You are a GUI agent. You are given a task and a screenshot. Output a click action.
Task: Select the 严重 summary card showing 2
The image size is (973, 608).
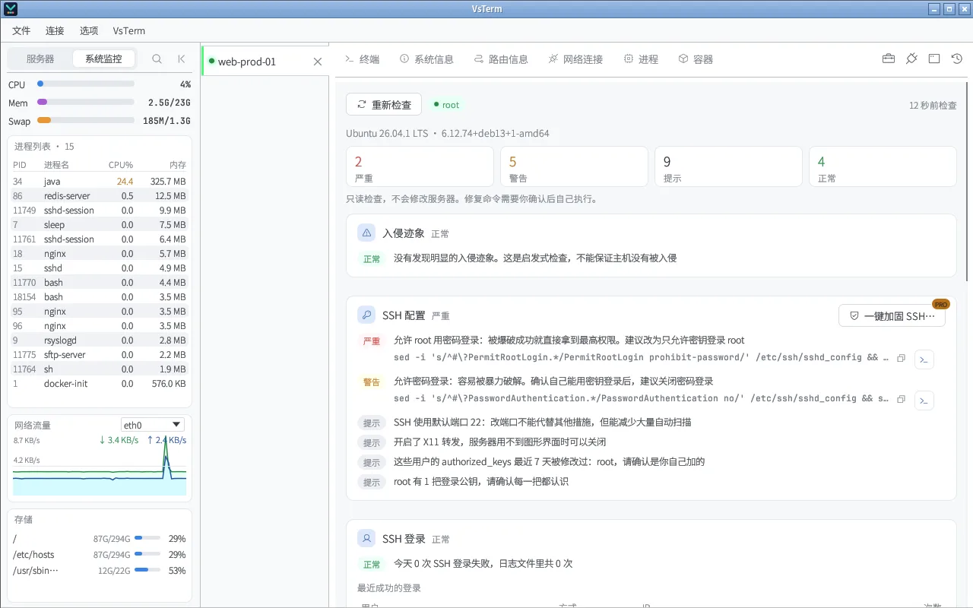click(x=420, y=166)
